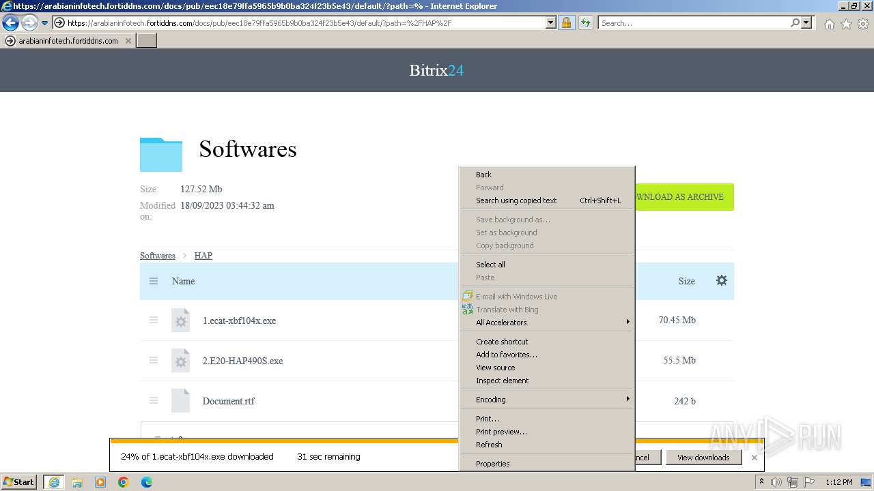Viewport: 874px width, 491px height.
Task: Click the browser Back arrow button
Action: [10, 23]
